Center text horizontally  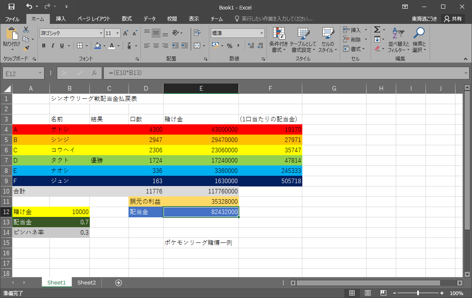pyautogui.click(x=156, y=46)
